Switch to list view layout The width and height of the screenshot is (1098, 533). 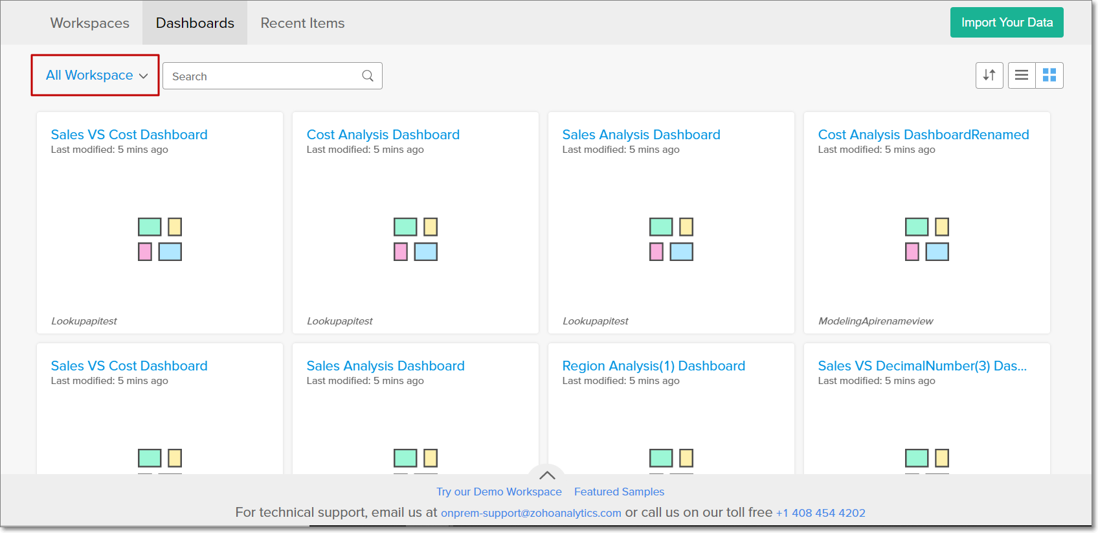1022,75
